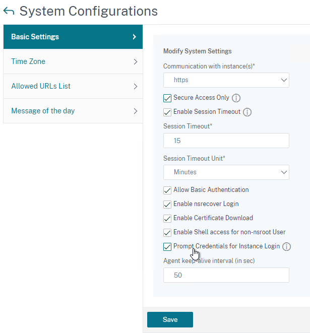
Task: Uncheck Enable Certificate Download checkbox
Action: pyautogui.click(x=167, y=219)
